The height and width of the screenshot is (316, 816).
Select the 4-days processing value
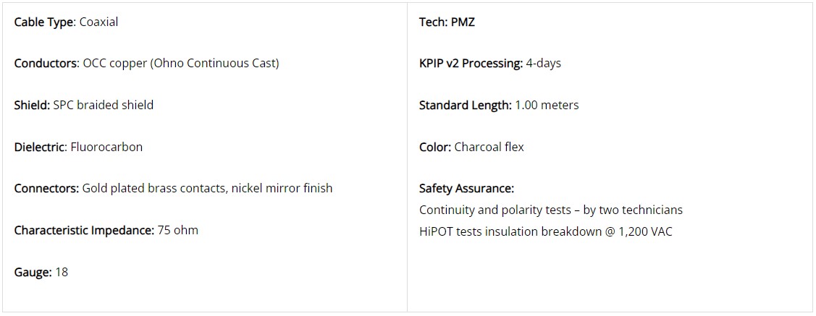(x=544, y=64)
